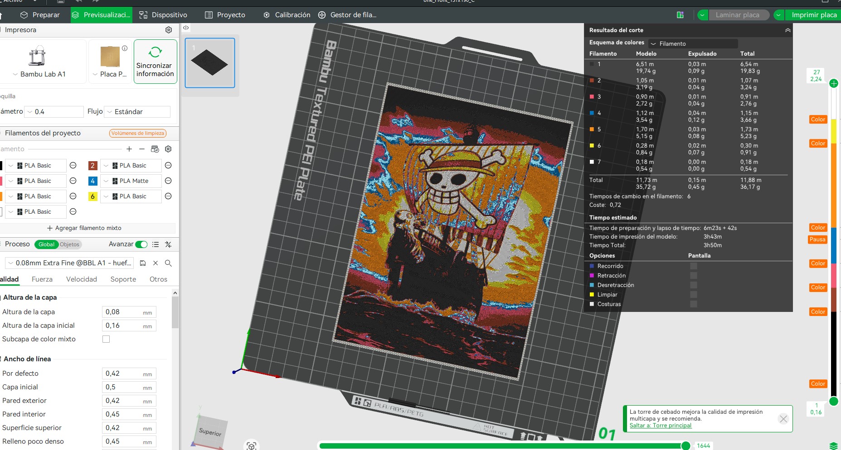Open printer settings gear icon
The height and width of the screenshot is (450, 841).
coord(169,30)
